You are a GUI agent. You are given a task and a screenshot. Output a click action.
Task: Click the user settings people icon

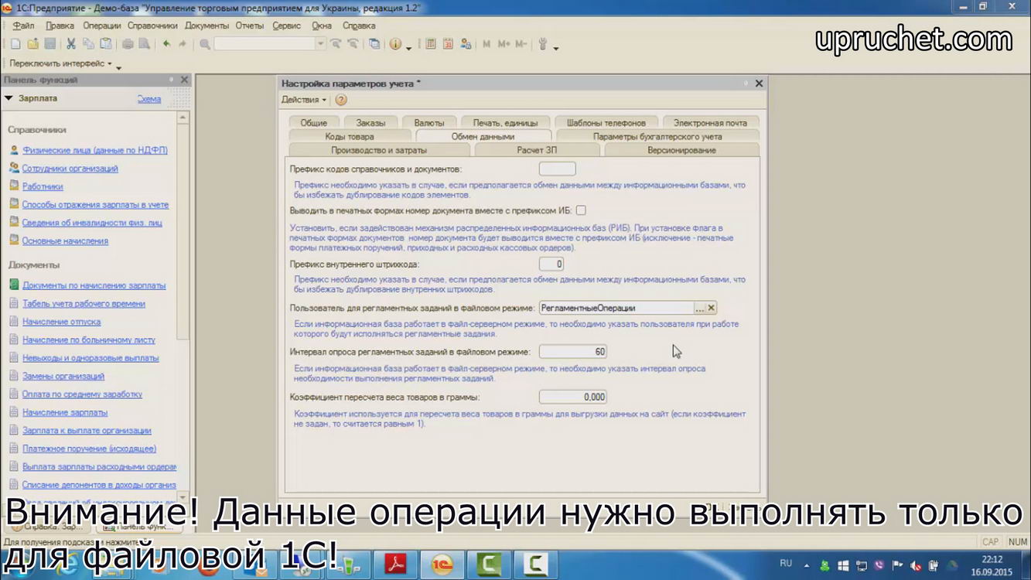(x=466, y=44)
